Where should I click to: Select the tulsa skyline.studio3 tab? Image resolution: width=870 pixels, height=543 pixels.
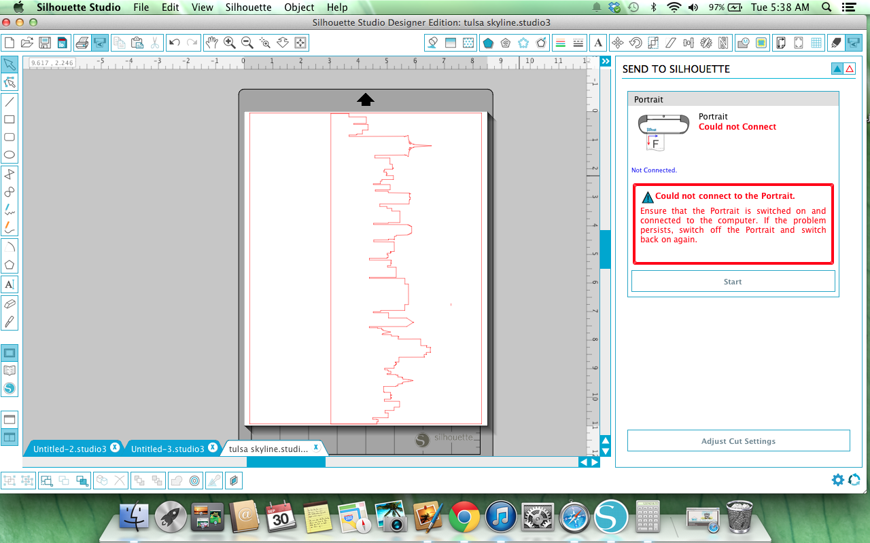coord(268,449)
